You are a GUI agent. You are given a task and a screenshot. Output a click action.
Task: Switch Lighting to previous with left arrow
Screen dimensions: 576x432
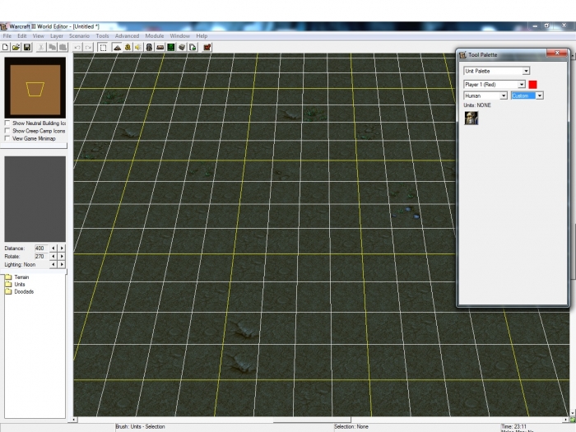tap(53, 264)
